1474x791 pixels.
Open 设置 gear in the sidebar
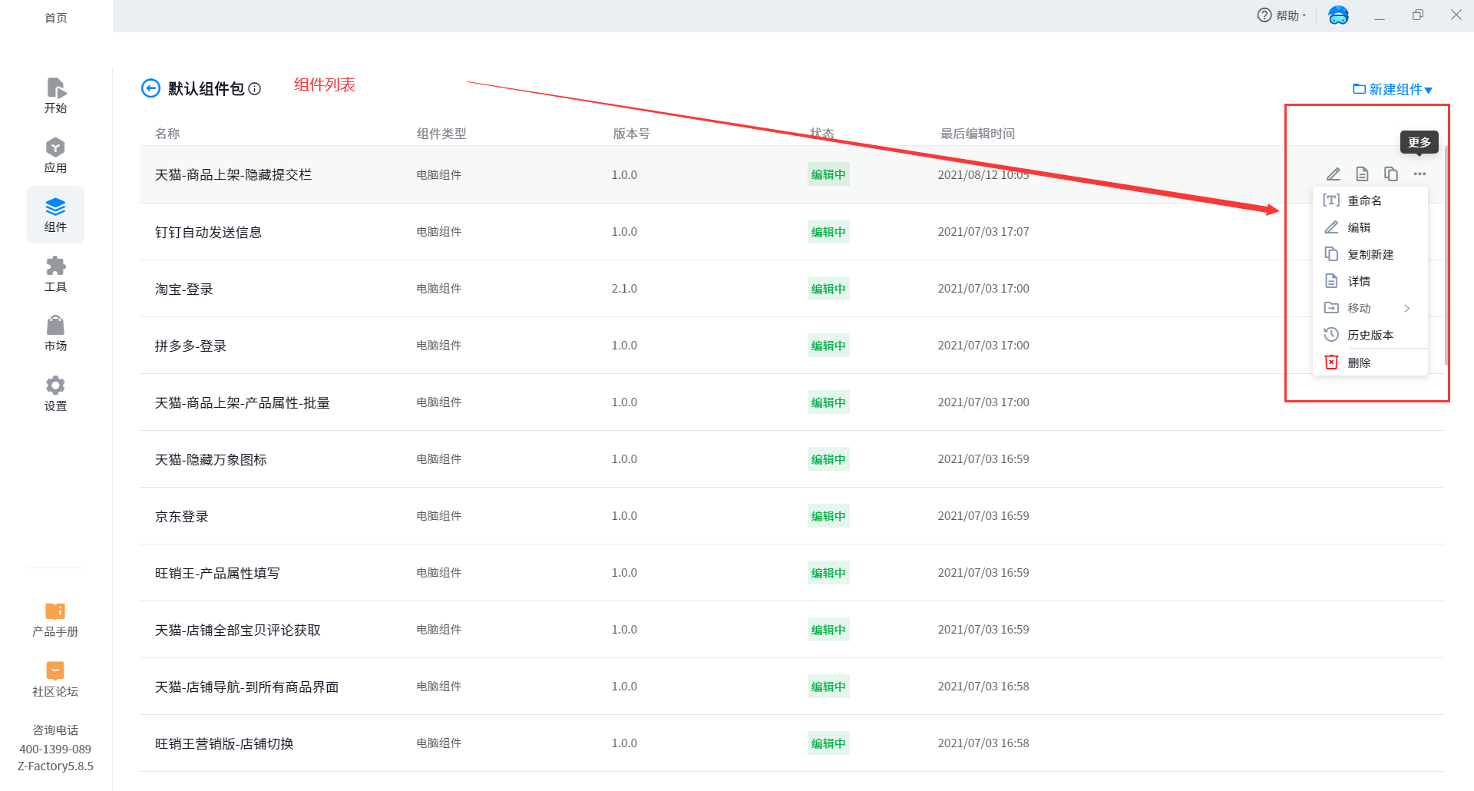point(55,393)
